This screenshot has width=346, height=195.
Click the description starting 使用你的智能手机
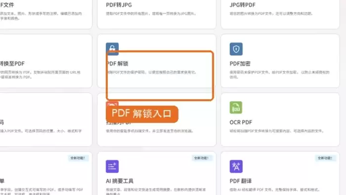pyautogui.click(x=150, y=131)
